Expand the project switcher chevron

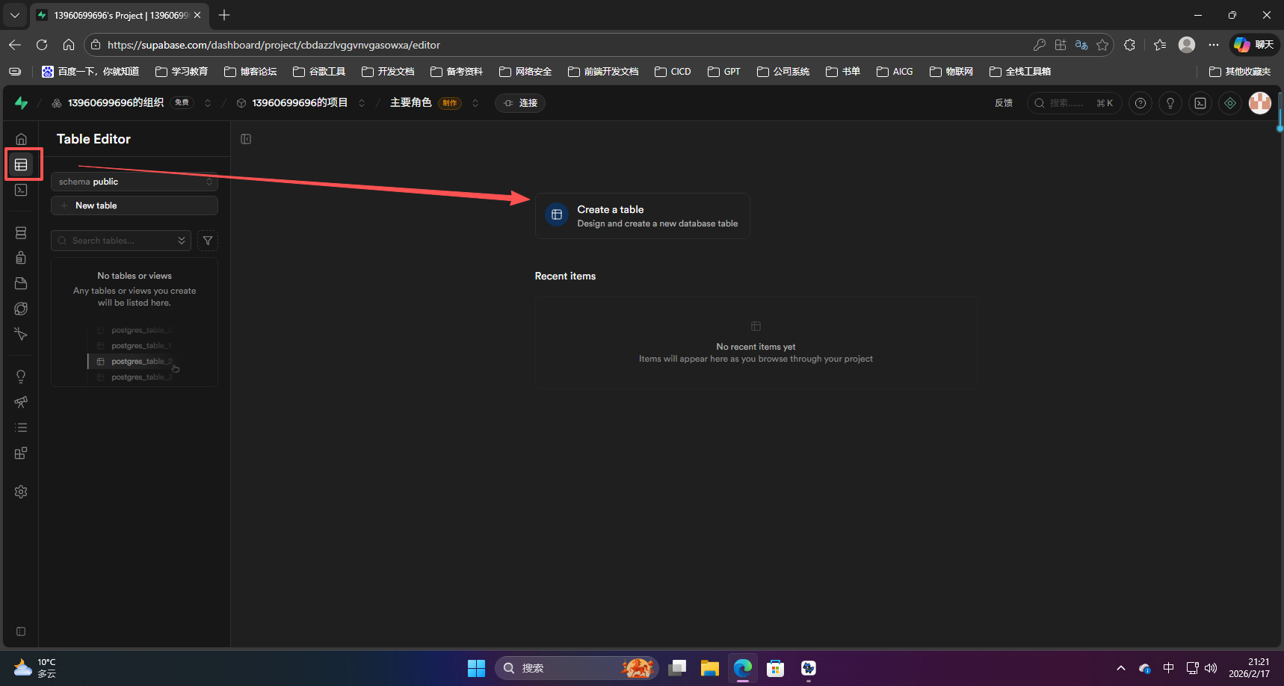[x=362, y=103]
